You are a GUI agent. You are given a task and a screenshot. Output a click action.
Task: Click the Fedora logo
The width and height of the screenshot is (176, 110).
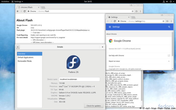(x=73, y=62)
